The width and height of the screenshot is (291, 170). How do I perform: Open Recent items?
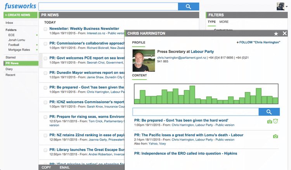10,75
